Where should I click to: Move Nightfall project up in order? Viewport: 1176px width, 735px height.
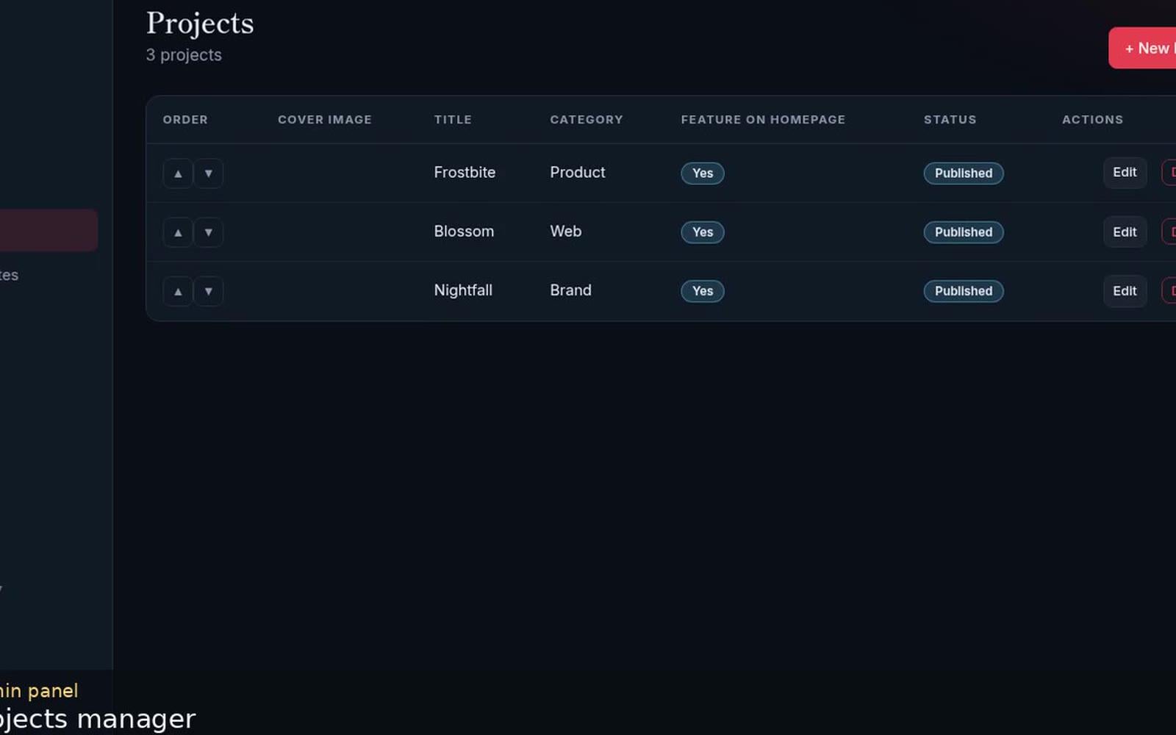click(178, 291)
